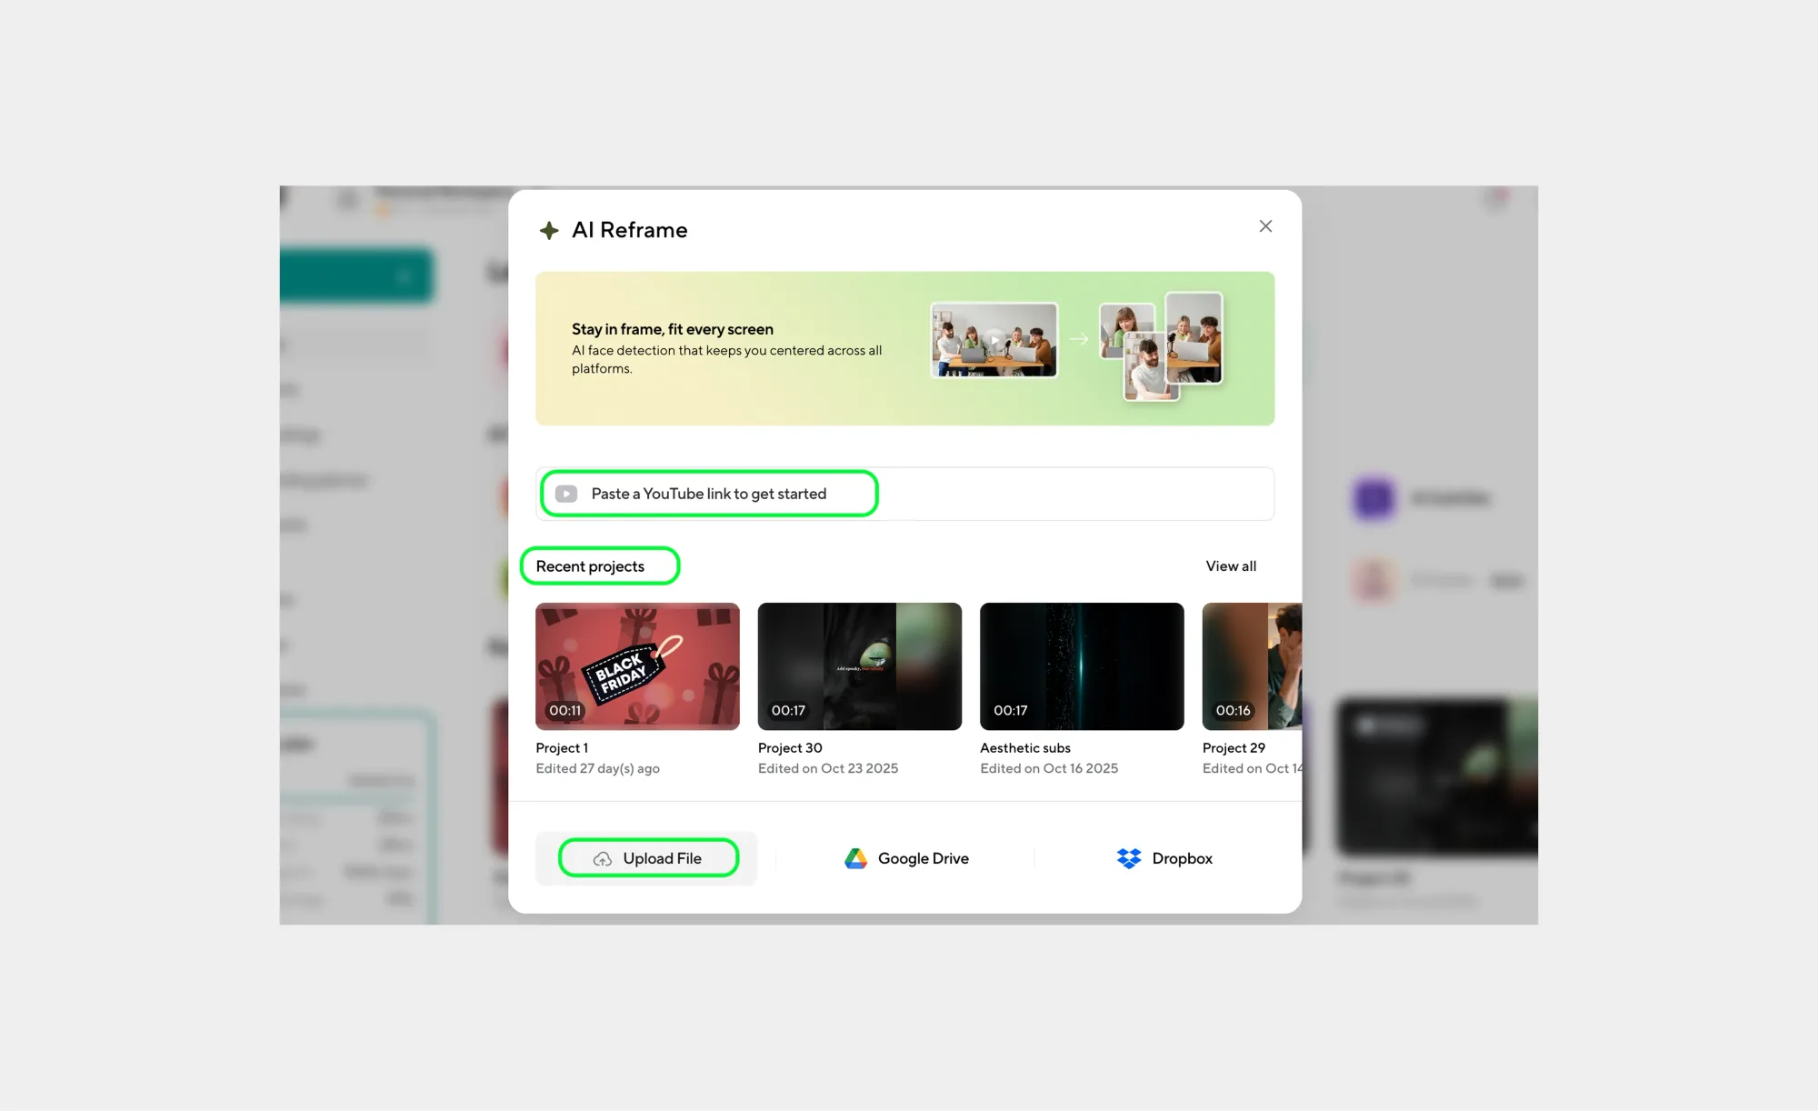Click the Upload File cloud icon
1818x1111 pixels.
point(603,859)
